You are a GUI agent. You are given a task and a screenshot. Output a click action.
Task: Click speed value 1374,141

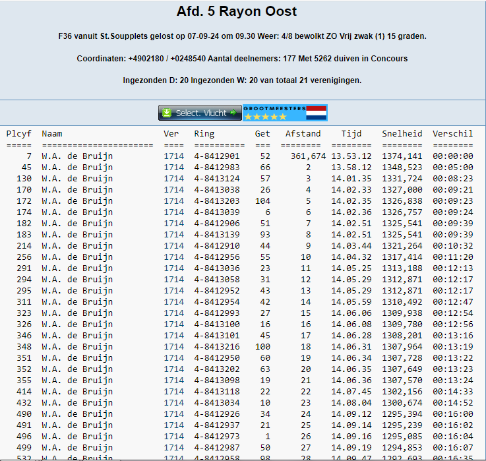pos(402,156)
